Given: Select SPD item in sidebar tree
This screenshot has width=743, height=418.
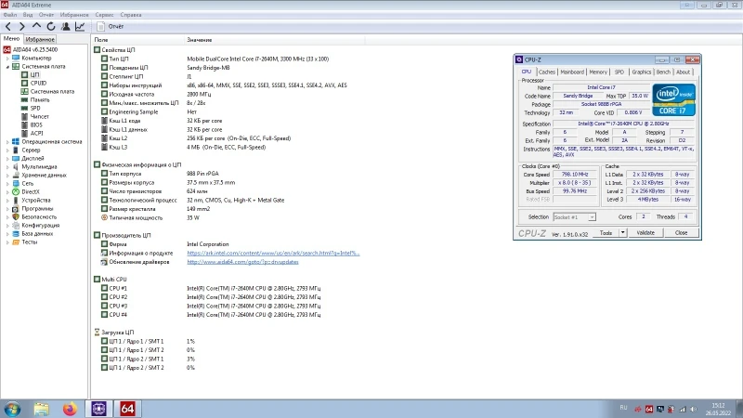Looking at the screenshot, I should click(x=35, y=109).
